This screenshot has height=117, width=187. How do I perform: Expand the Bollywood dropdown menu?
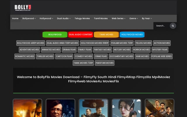pos(29,18)
